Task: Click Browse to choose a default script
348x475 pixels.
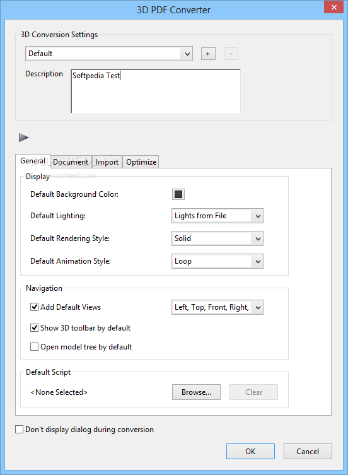Action: pyautogui.click(x=196, y=392)
